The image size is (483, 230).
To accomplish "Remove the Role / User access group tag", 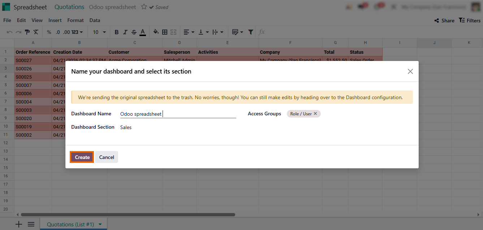I will point(315,114).
